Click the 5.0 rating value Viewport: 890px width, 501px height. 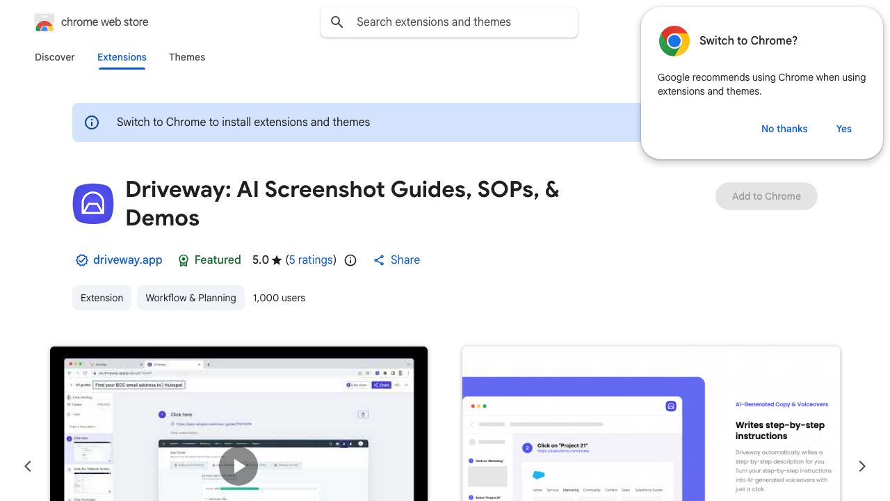(261, 260)
